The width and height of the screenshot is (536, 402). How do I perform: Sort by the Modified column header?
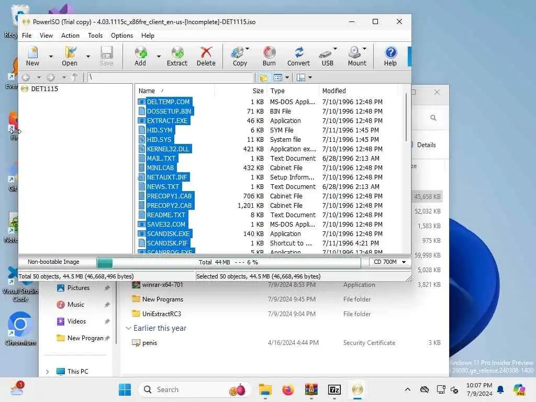[334, 91]
